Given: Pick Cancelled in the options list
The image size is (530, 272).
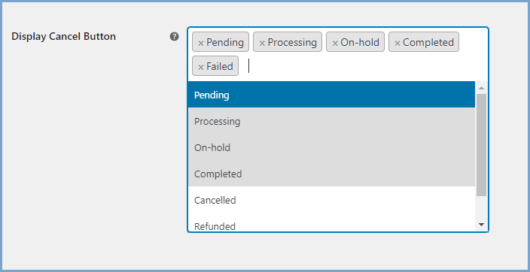Looking at the screenshot, I should point(331,200).
